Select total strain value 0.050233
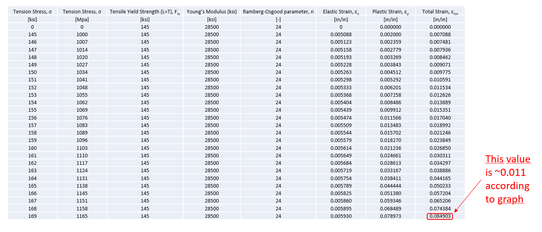This screenshot has width=542, height=232. pyautogui.click(x=440, y=186)
